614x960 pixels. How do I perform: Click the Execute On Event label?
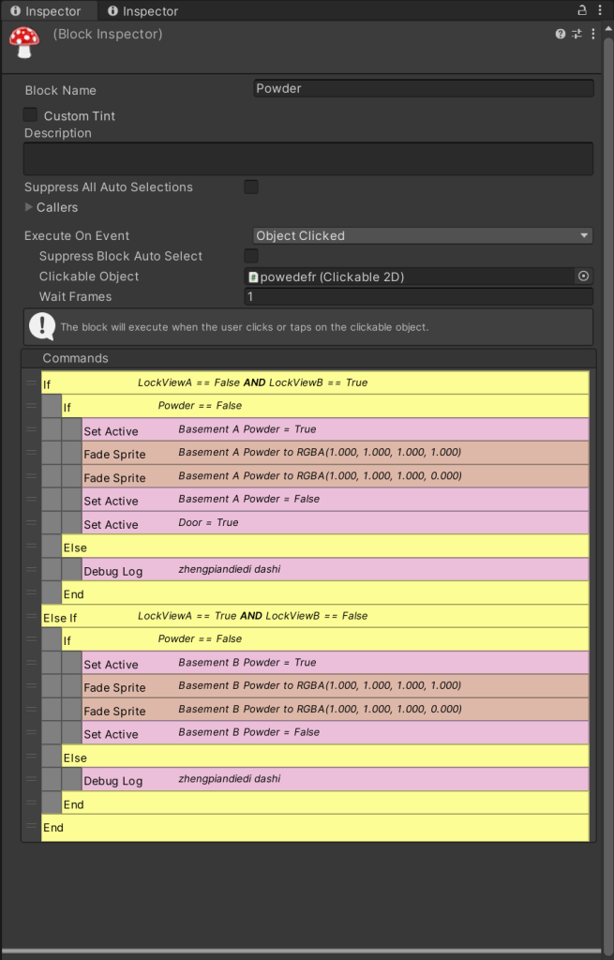(x=77, y=235)
